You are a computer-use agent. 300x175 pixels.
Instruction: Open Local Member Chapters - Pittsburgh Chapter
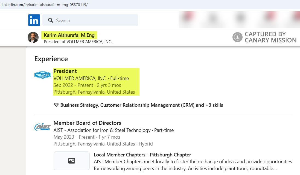coord(142,155)
